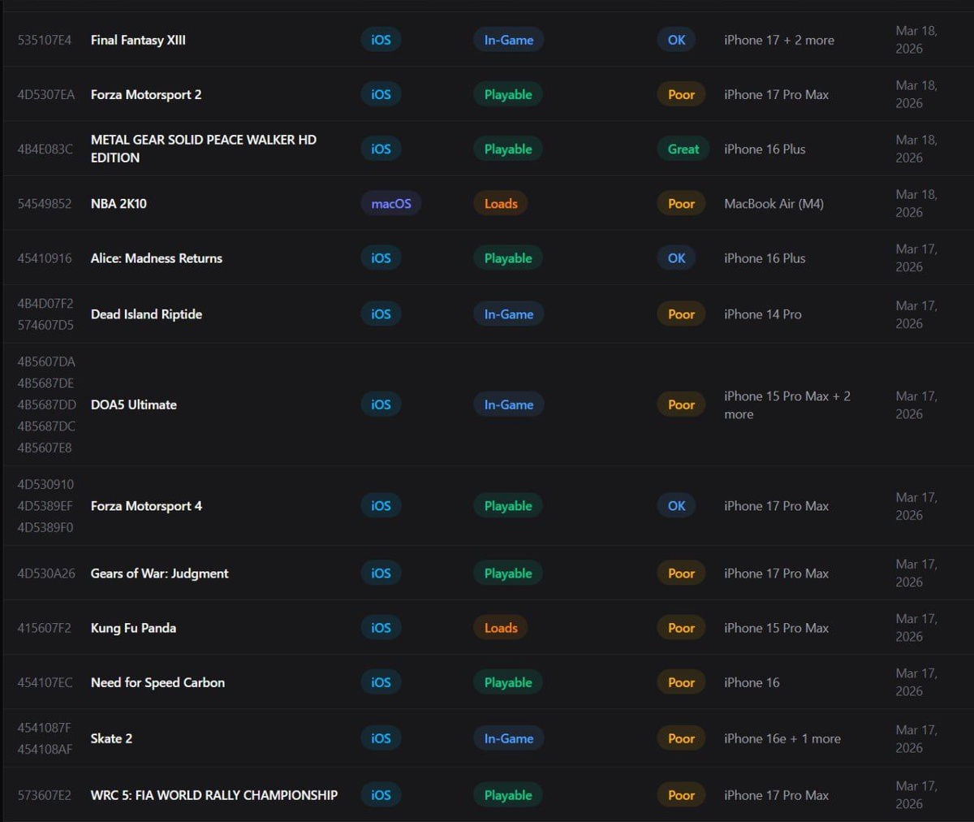This screenshot has width=974, height=822.
Task: Open METAL GEAR SOLID PEACE WALKER HD EDITION
Action: point(203,149)
